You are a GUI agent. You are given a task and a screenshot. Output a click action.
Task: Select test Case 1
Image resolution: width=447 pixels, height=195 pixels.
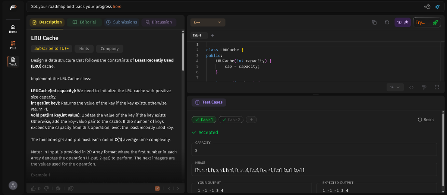pyautogui.click(x=204, y=119)
